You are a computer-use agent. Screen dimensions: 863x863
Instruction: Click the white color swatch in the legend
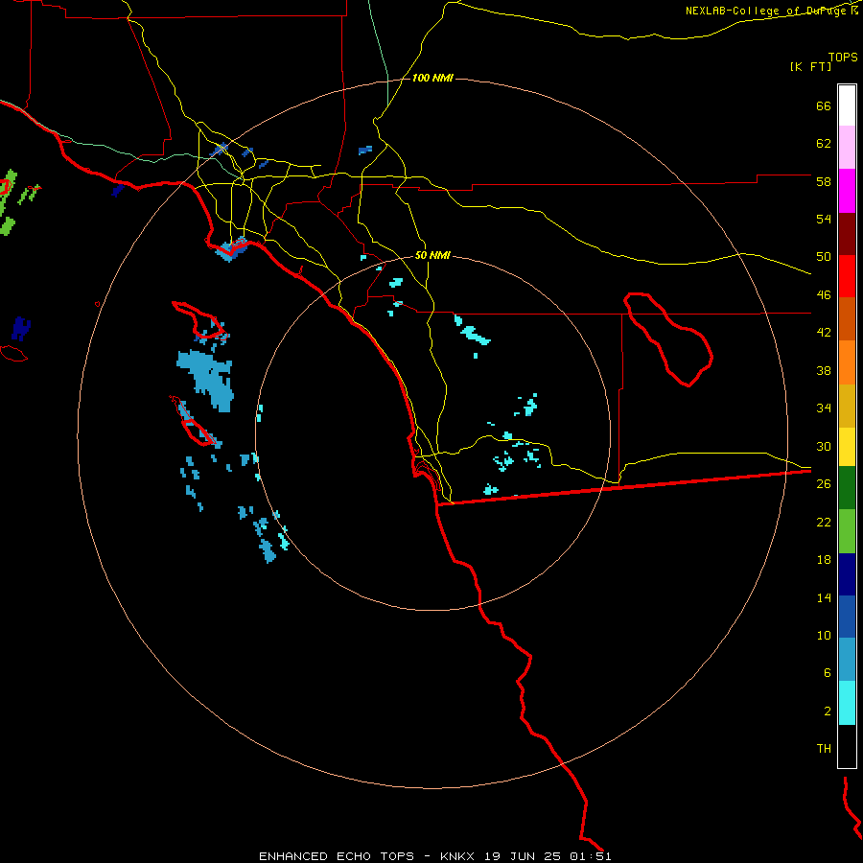pos(847,105)
